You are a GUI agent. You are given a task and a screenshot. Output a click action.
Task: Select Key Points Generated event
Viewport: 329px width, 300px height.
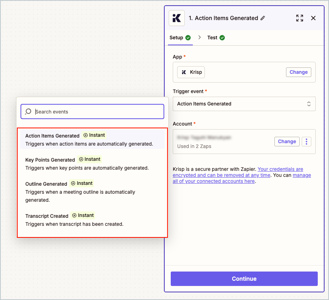click(x=92, y=164)
